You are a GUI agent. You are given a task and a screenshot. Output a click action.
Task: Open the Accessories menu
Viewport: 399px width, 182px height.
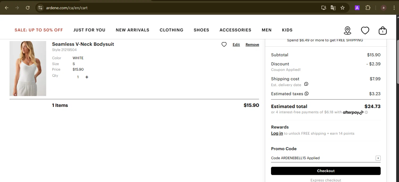click(x=235, y=30)
